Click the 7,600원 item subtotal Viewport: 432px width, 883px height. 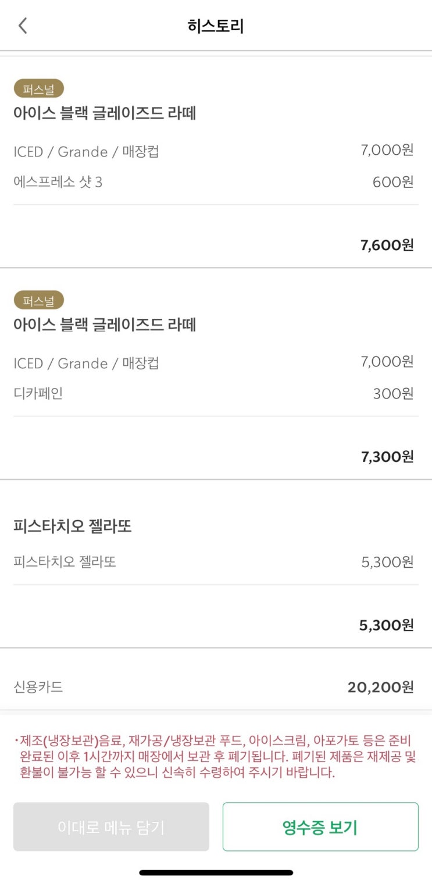(x=387, y=245)
